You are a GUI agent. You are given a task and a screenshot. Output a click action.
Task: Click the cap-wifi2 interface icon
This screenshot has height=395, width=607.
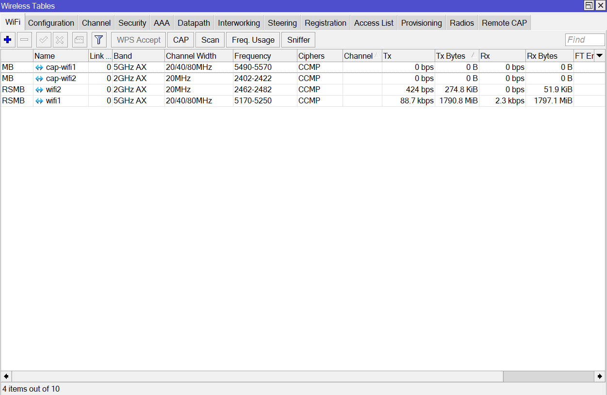click(39, 78)
